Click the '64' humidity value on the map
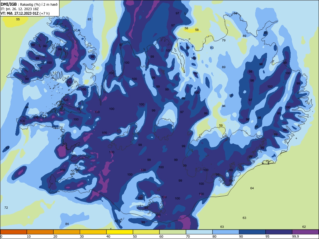This screenshot has height=239, width=319. tap(252, 188)
